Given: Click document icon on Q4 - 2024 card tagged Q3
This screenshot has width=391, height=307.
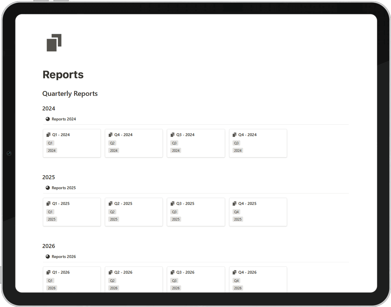Looking at the screenshot, I should 234,135.
